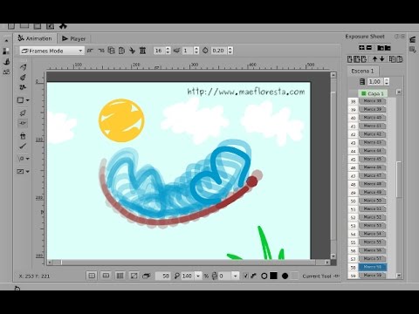Select the pencil drawing tool

pyautogui.click(x=23, y=67)
